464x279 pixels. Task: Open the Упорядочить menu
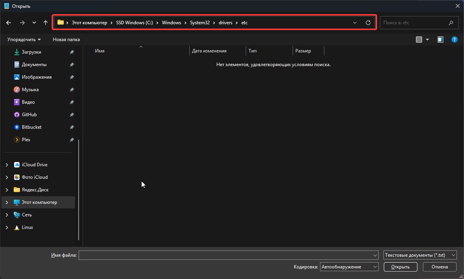[x=24, y=40]
